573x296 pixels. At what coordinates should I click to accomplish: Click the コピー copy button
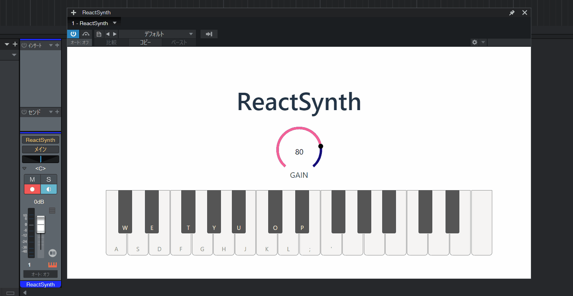[145, 43]
